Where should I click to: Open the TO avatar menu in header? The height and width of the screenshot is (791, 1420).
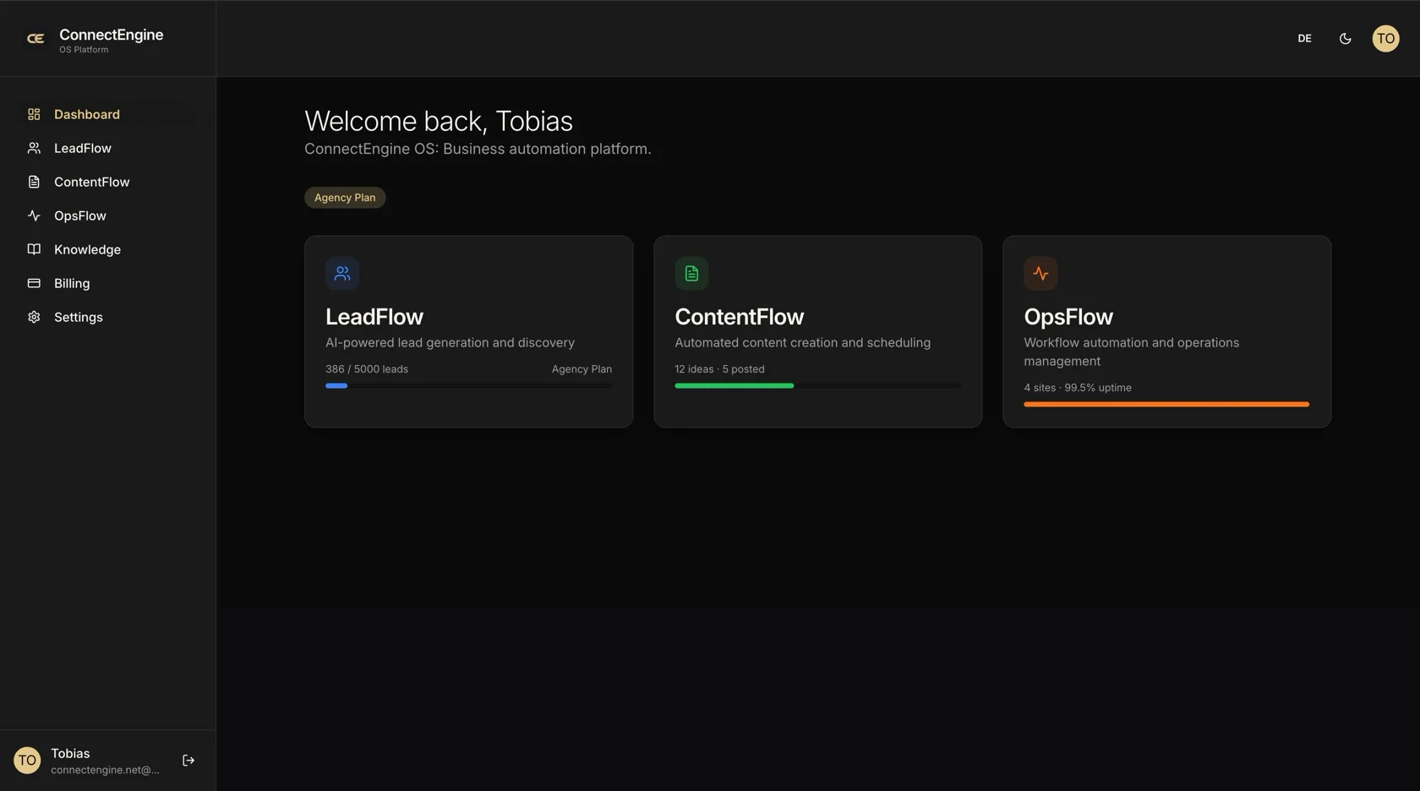click(x=1385, y=39)
